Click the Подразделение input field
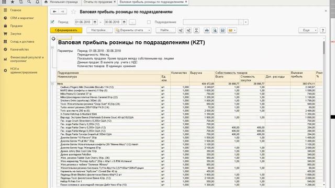The image size is (335, 188). (211, 22)
